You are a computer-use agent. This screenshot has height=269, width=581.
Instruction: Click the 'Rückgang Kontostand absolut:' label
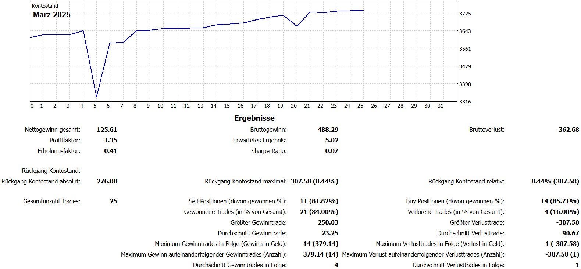pyautogui.click(x=41, y=181)
